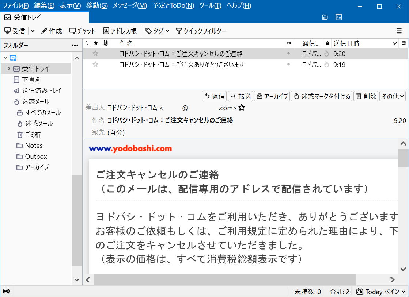Open the ツール(T) menu

[210, 5]
